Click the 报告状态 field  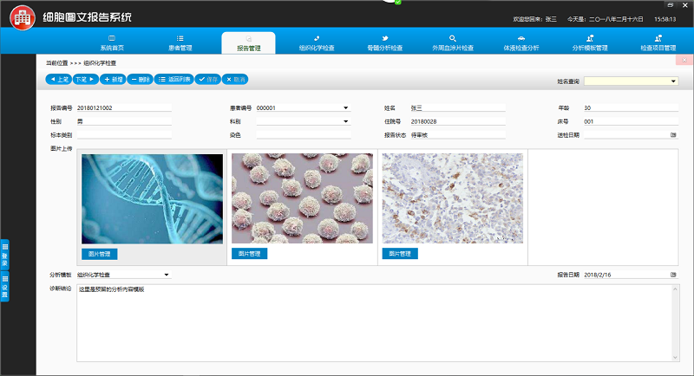[458, 135]
